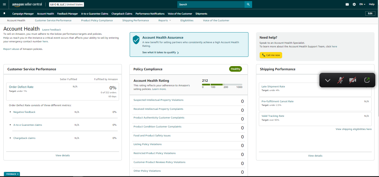This screenshot has width=379, height=177.
Task: Click View shipping eligibilities here link
Action: point(354,129)
